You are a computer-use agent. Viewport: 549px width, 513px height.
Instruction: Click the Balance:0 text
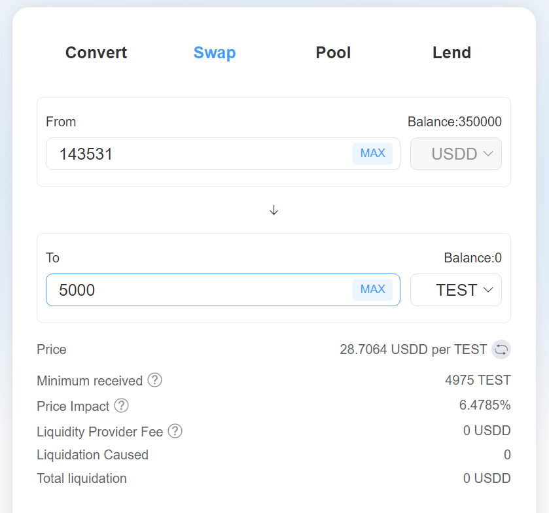point(472,258)
